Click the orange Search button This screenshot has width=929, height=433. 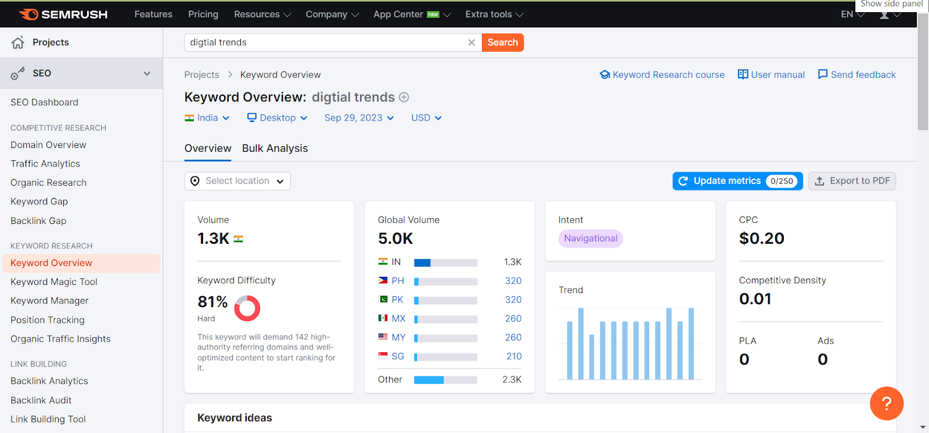click(503, 42)
